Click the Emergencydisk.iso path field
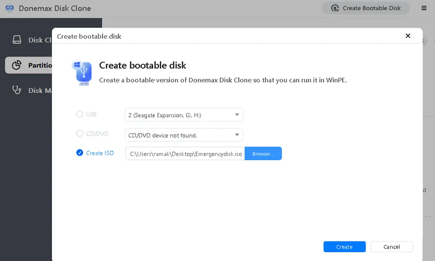This screenshot has width=435, height=261. coord(185,154)
